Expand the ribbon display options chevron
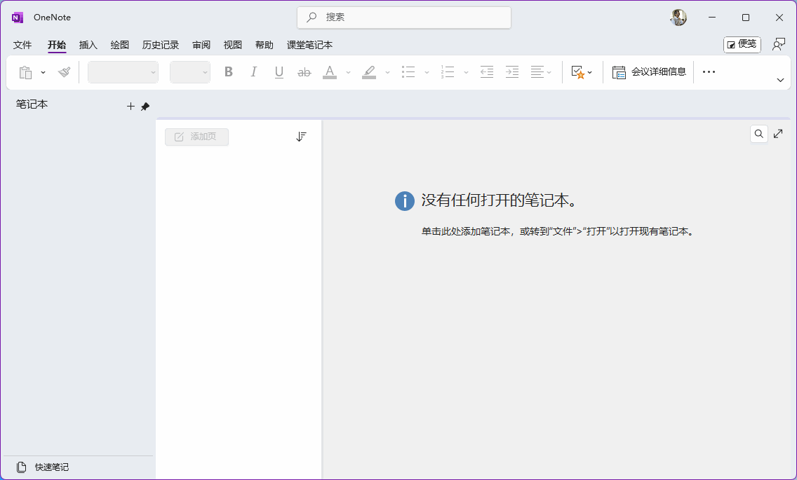The height and width of the screenshot is (480, 797). (780, 81)
